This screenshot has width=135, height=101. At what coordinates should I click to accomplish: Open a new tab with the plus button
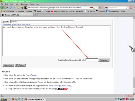[x=35, y=15]
